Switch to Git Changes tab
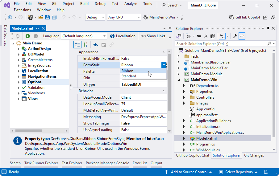This screenshot has height=176, width=279. [x=254, y=155]
